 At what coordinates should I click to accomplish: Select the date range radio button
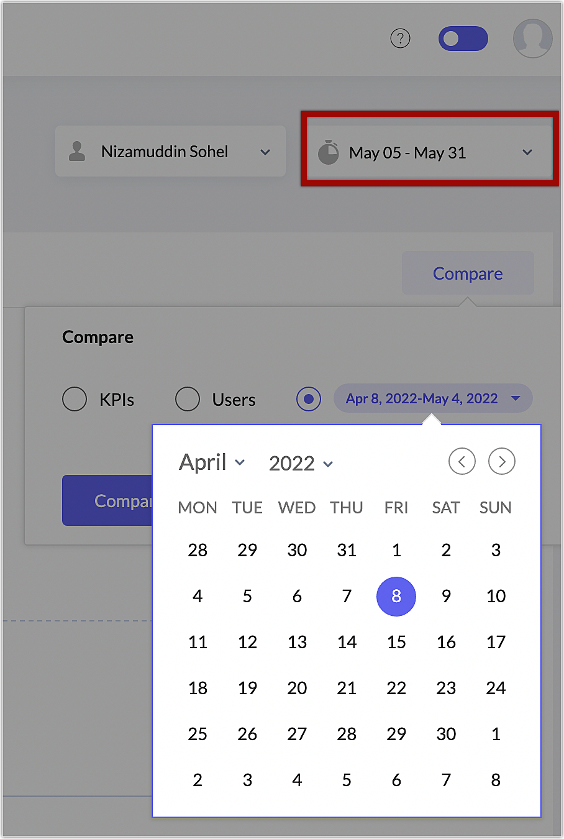309,399
